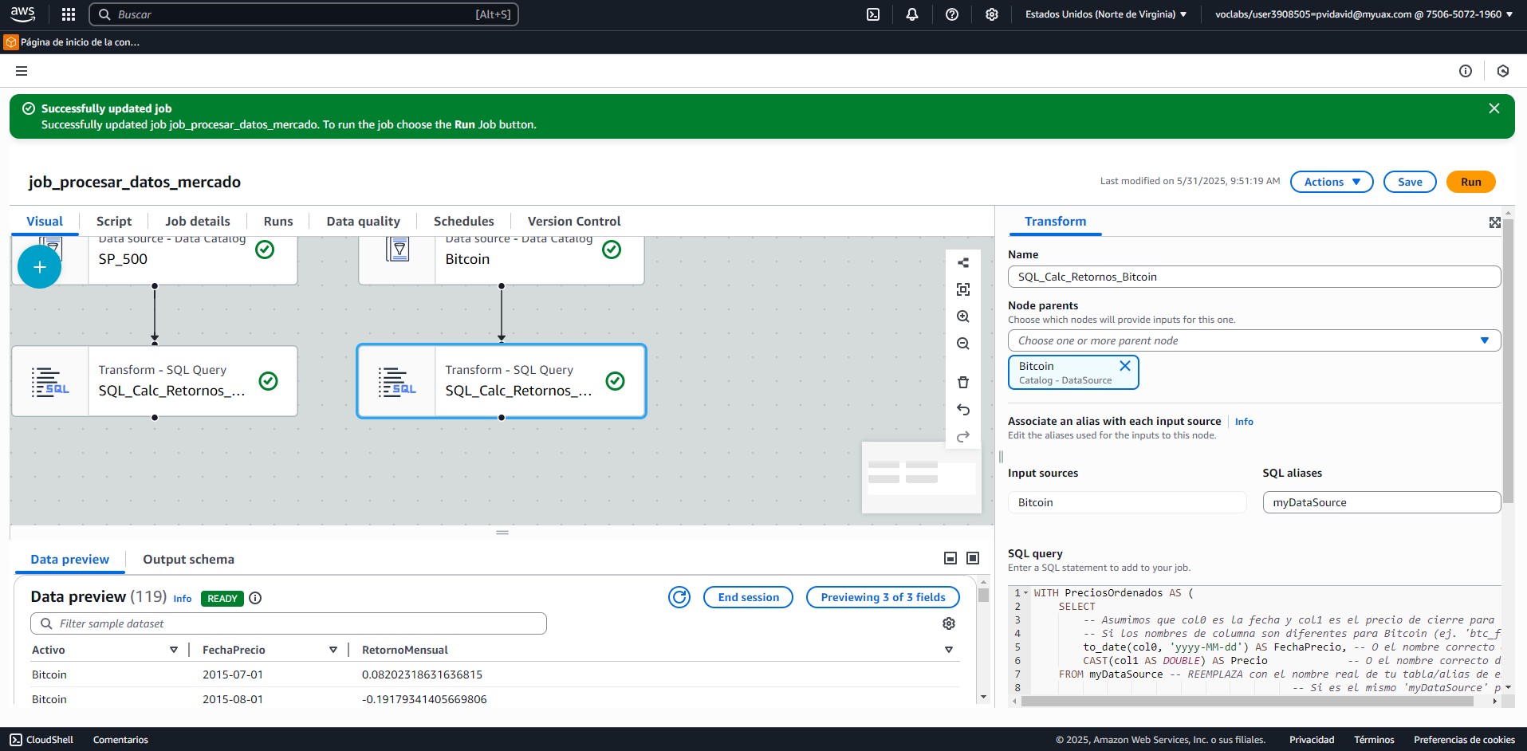Open the Schedules tab

click(x=464, y=222)
